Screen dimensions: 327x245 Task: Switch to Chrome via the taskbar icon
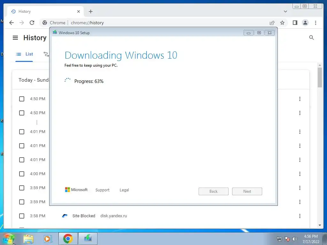point(68,239)
